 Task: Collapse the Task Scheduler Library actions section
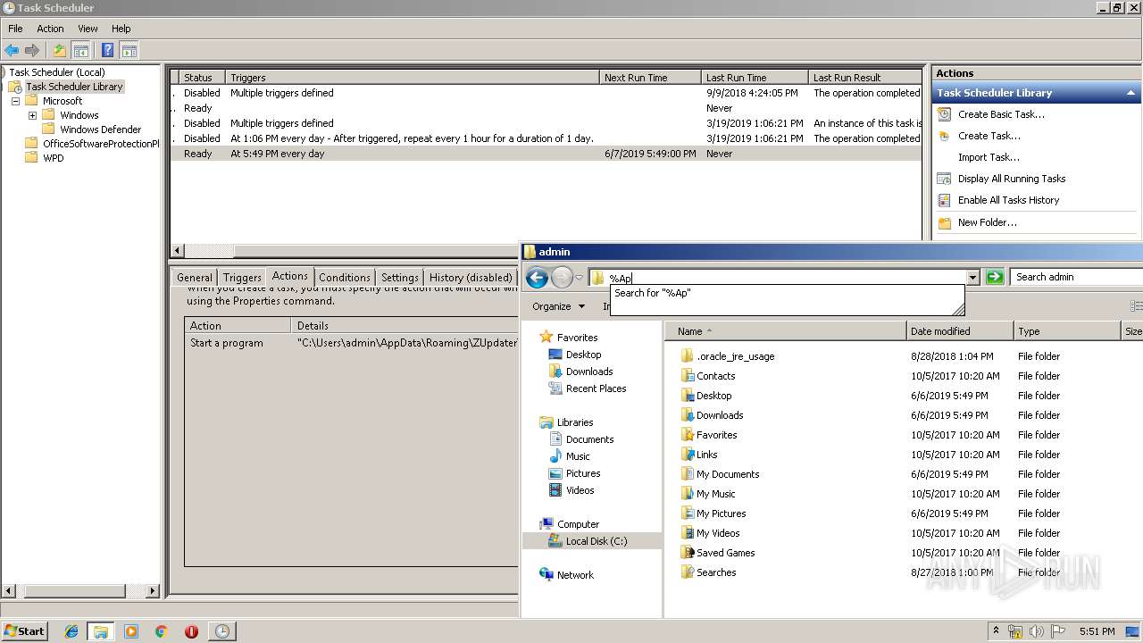[x=1131, y=93]
